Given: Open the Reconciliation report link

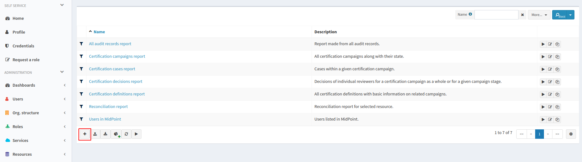Looking at the screenshot, I should (108, 106).
